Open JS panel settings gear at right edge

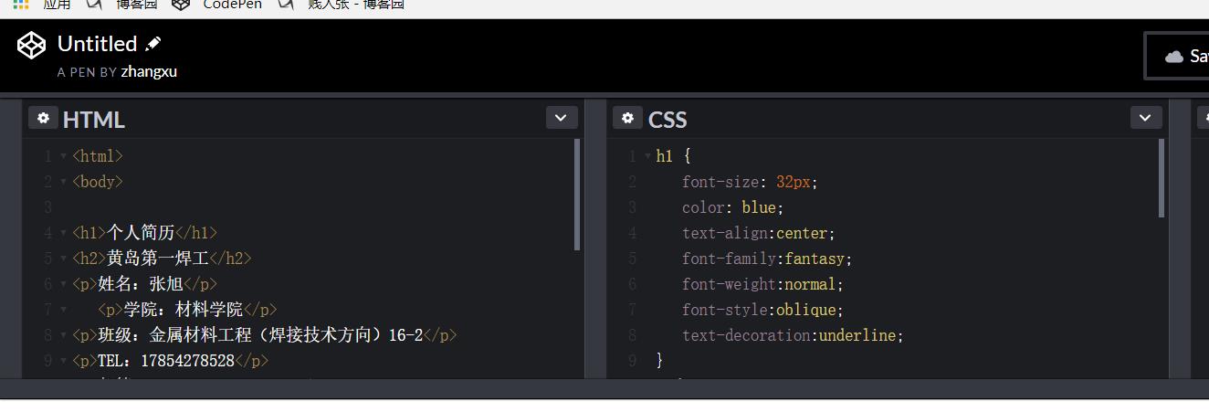(1204, 118)
